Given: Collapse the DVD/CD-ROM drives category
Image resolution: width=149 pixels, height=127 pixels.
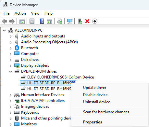Looking at the screenshot, I should pos(10,71).
